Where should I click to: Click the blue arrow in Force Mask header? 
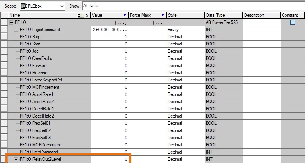pos(163,15)
